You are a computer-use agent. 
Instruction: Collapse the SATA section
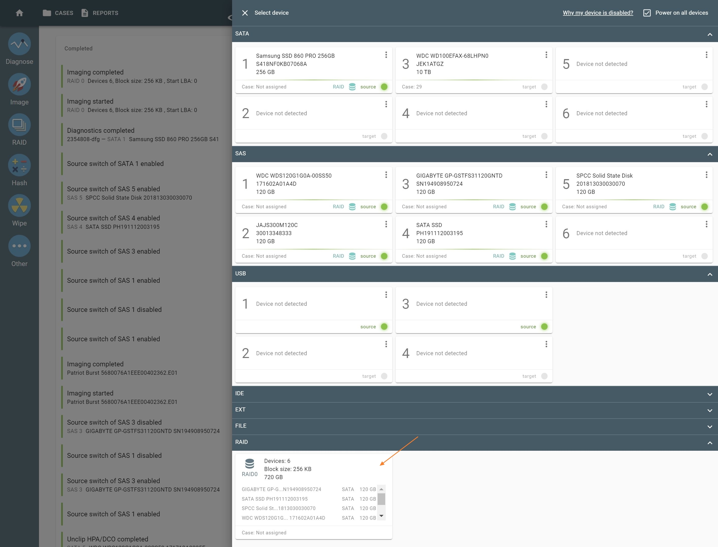pyautogui.click(x=710, y=34)
